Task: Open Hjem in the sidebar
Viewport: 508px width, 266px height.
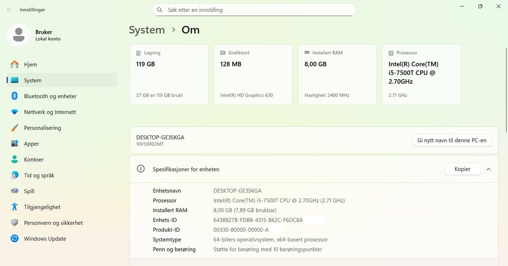Action: pos(62,64)
